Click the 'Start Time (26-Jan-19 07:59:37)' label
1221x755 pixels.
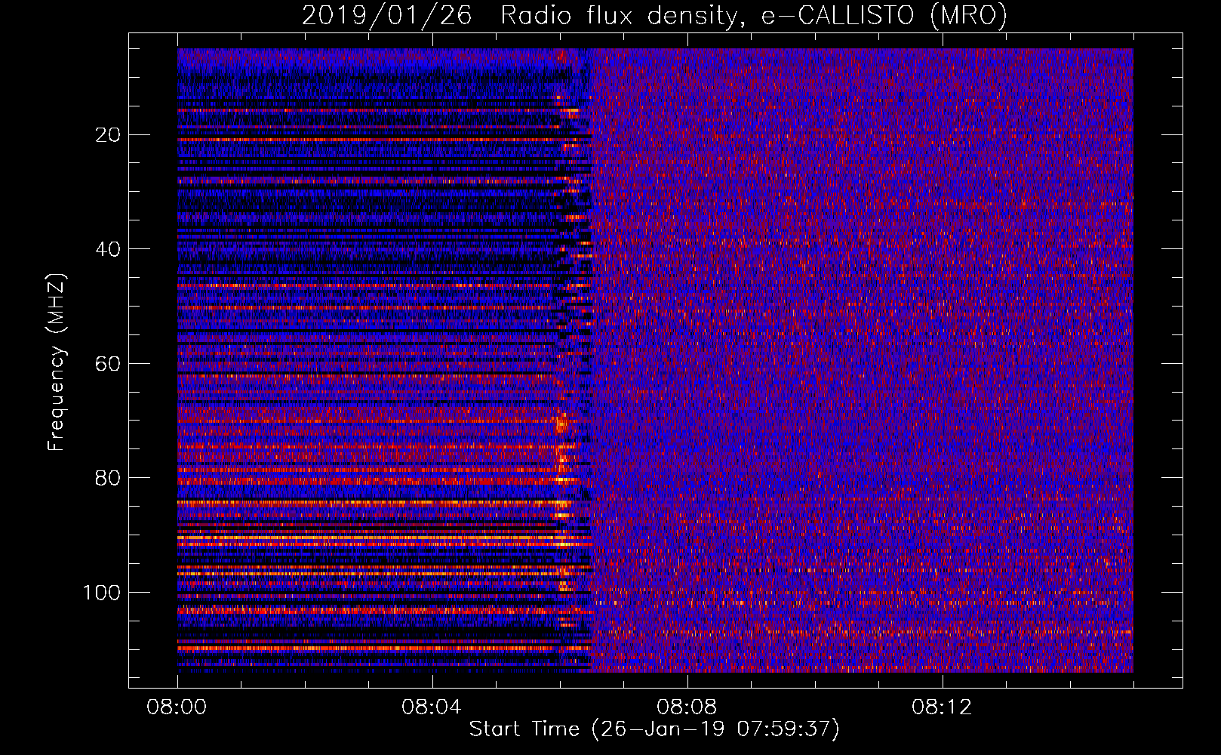tap(654, 729)
